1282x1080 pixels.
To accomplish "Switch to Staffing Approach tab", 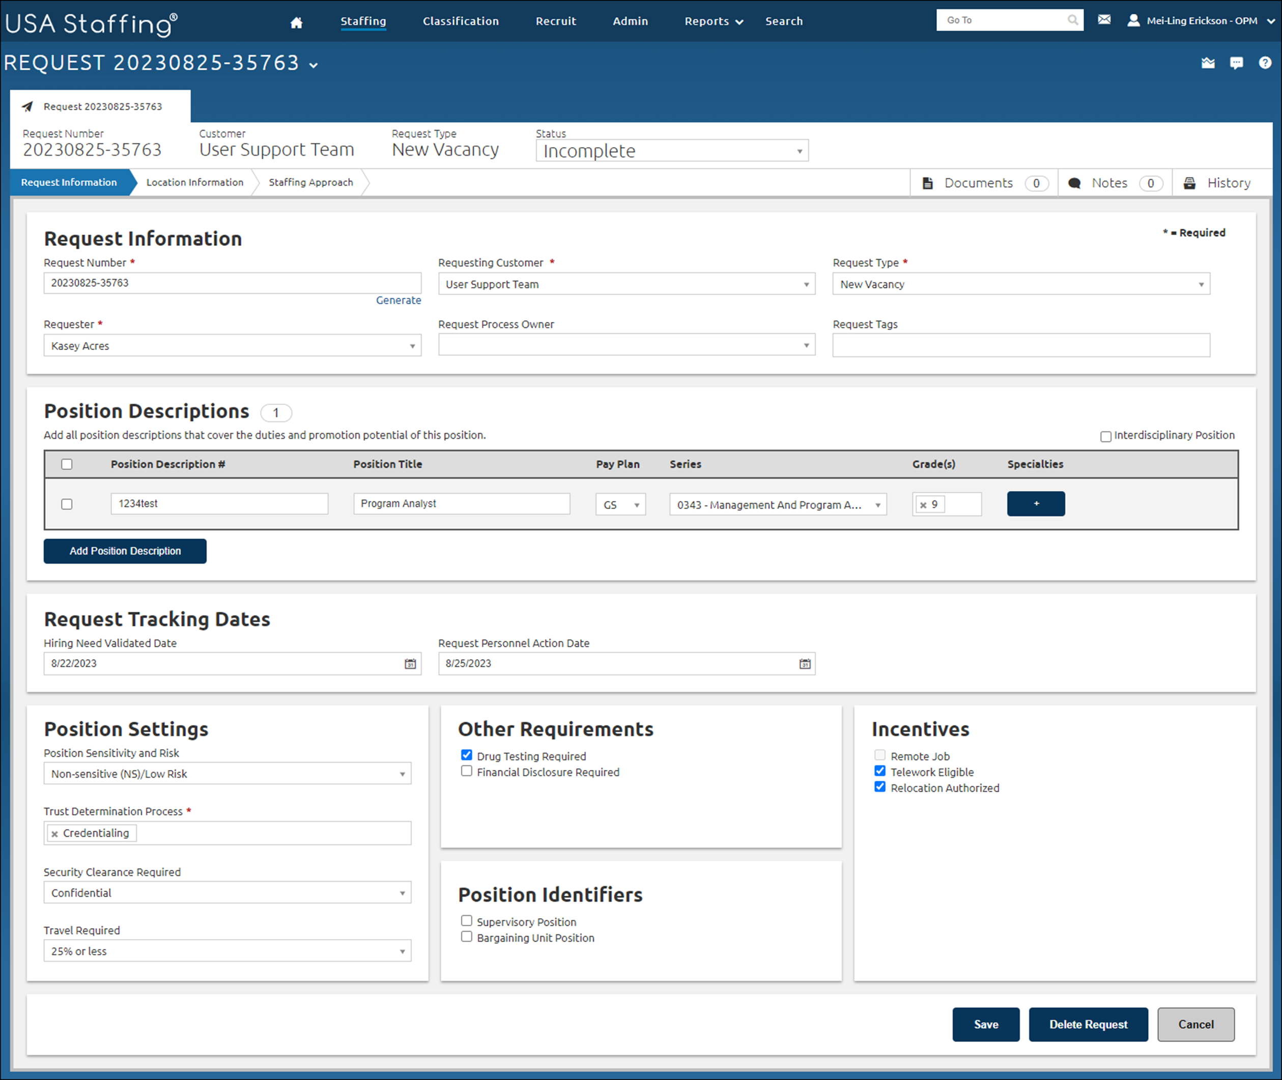I will (311, 182).
